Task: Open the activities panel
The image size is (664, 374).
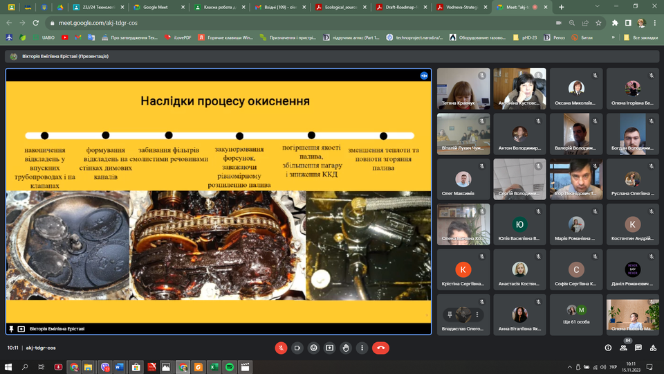Action: coord(654,348)
